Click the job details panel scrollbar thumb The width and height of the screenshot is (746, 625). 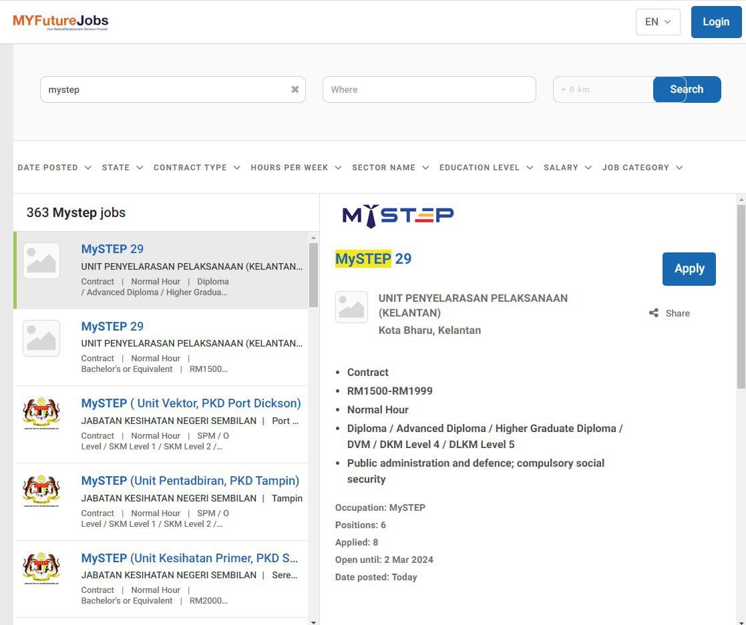741,296
